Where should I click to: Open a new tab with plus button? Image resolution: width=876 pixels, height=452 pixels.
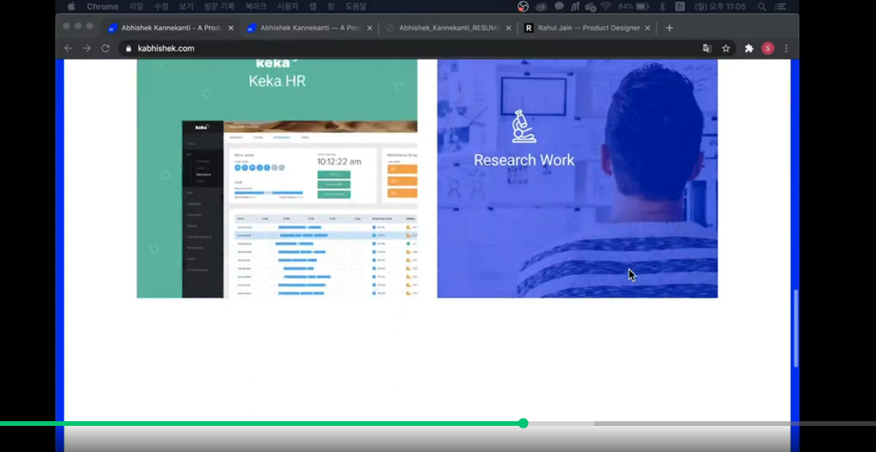point(669,28)
